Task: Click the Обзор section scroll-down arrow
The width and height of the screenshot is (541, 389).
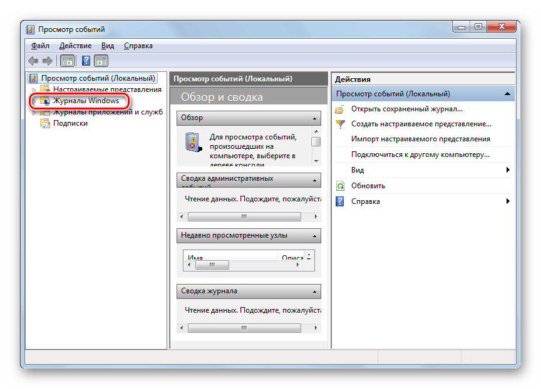Action: pos(316,161)
